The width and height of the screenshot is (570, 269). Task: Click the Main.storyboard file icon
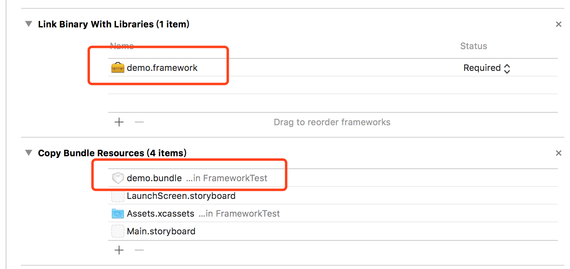(118, 231)
